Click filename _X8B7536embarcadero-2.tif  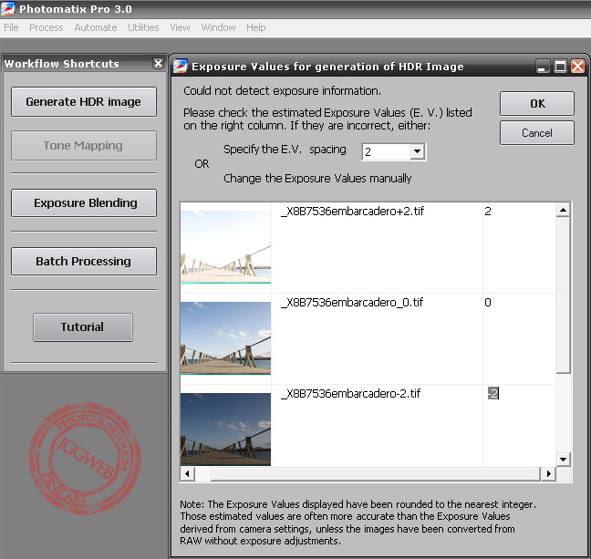click(350, 394)
